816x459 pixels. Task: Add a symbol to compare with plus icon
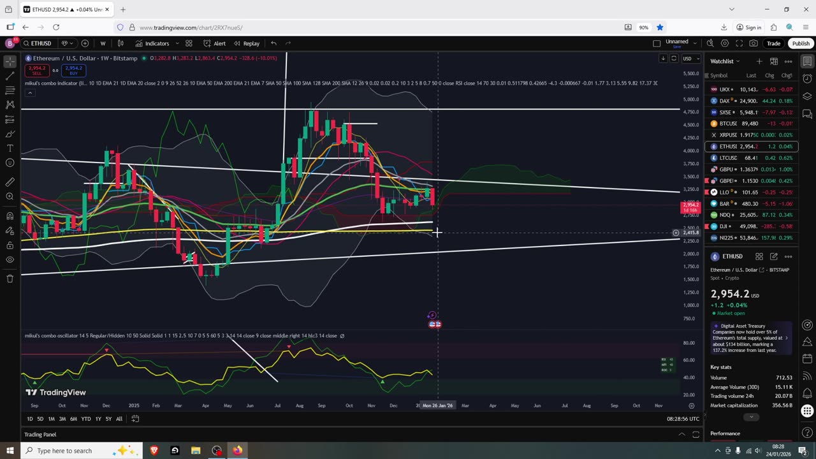(x=85, y=43)
